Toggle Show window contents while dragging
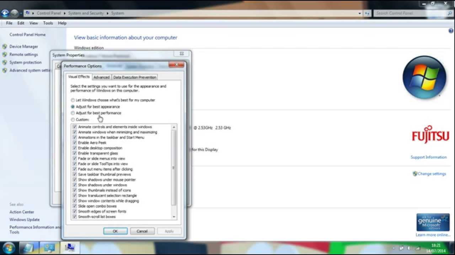Screen dimensions: 455x255 (x=75, y=201)
